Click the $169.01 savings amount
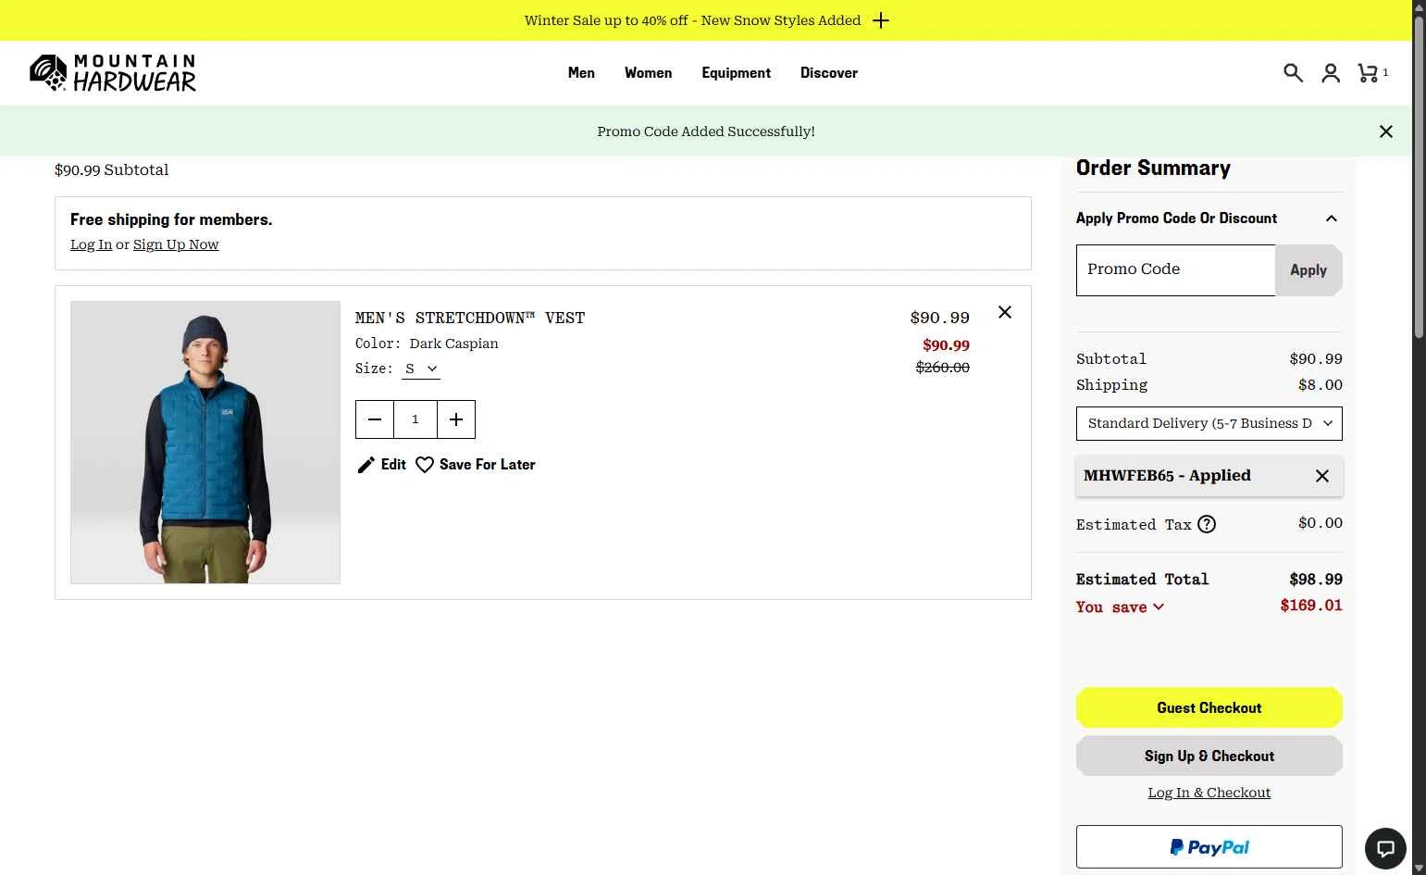Image resolution: width=1426 pixels, height=875 pixels. click(1311, 606)
